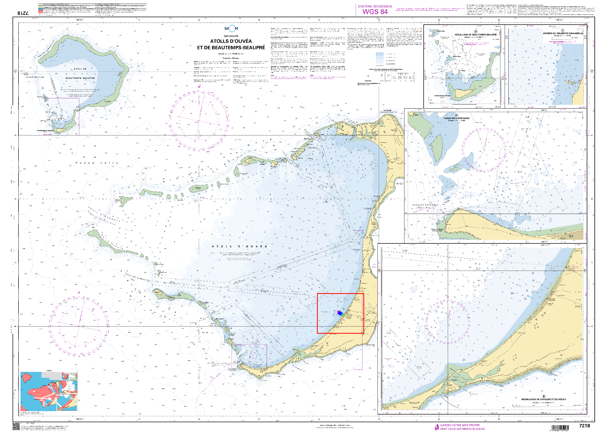This screenshot has width=606, height=435.
Task: Click the circled D marker on Beautemps-Beaupré inset
Action: (x=475, y=32)
